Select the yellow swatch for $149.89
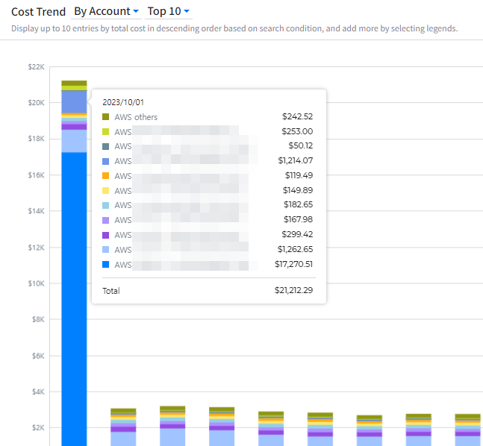The image size is (483, 446). click(x=106, y=190)
